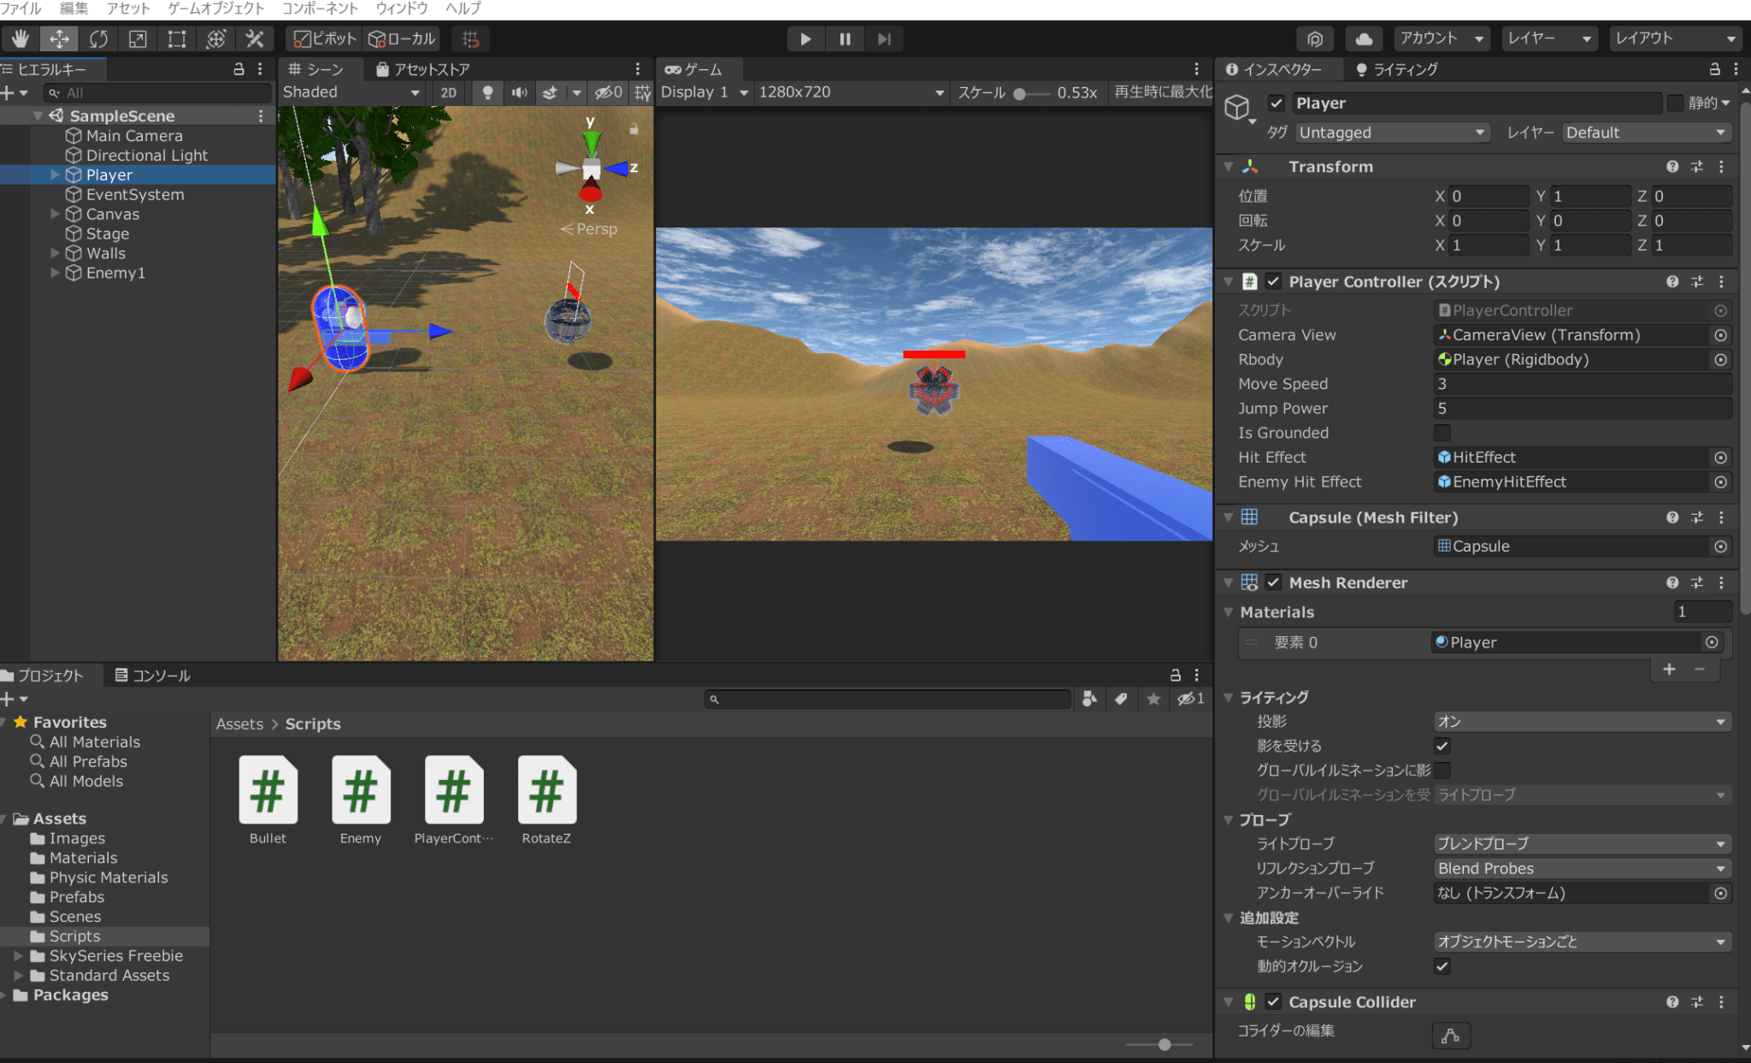
Task: Click the project search field
Action: (887, 699)
